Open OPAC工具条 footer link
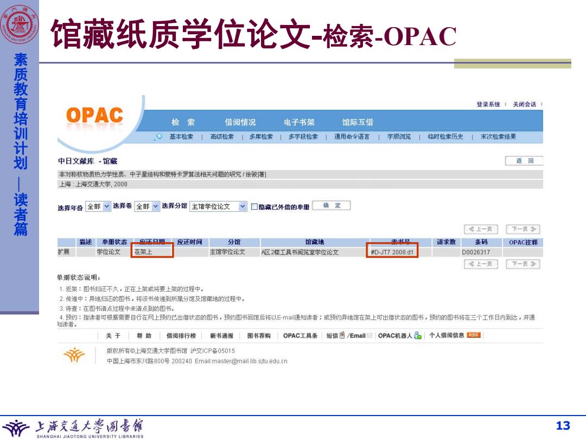 pyautogui.click(x=301, y=336)
